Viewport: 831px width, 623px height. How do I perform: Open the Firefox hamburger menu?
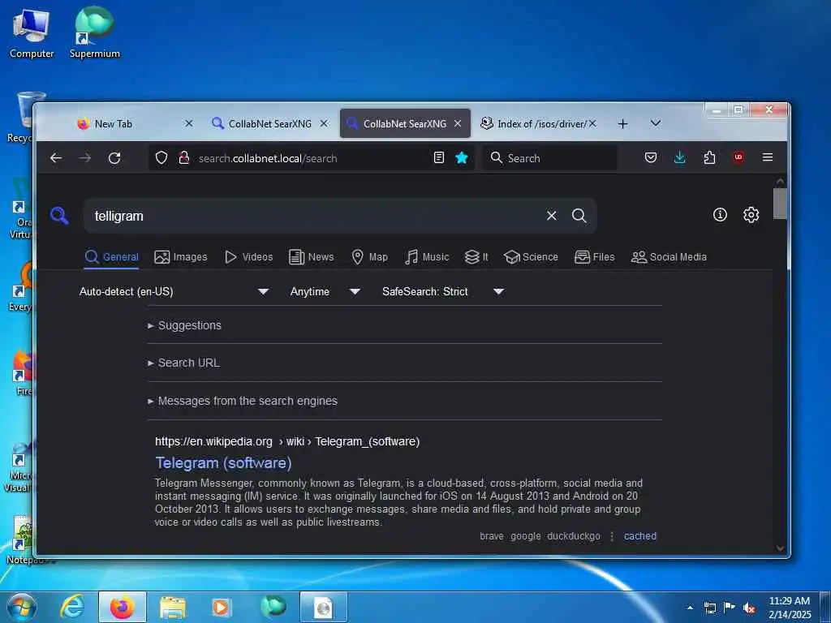pos(768,157)
